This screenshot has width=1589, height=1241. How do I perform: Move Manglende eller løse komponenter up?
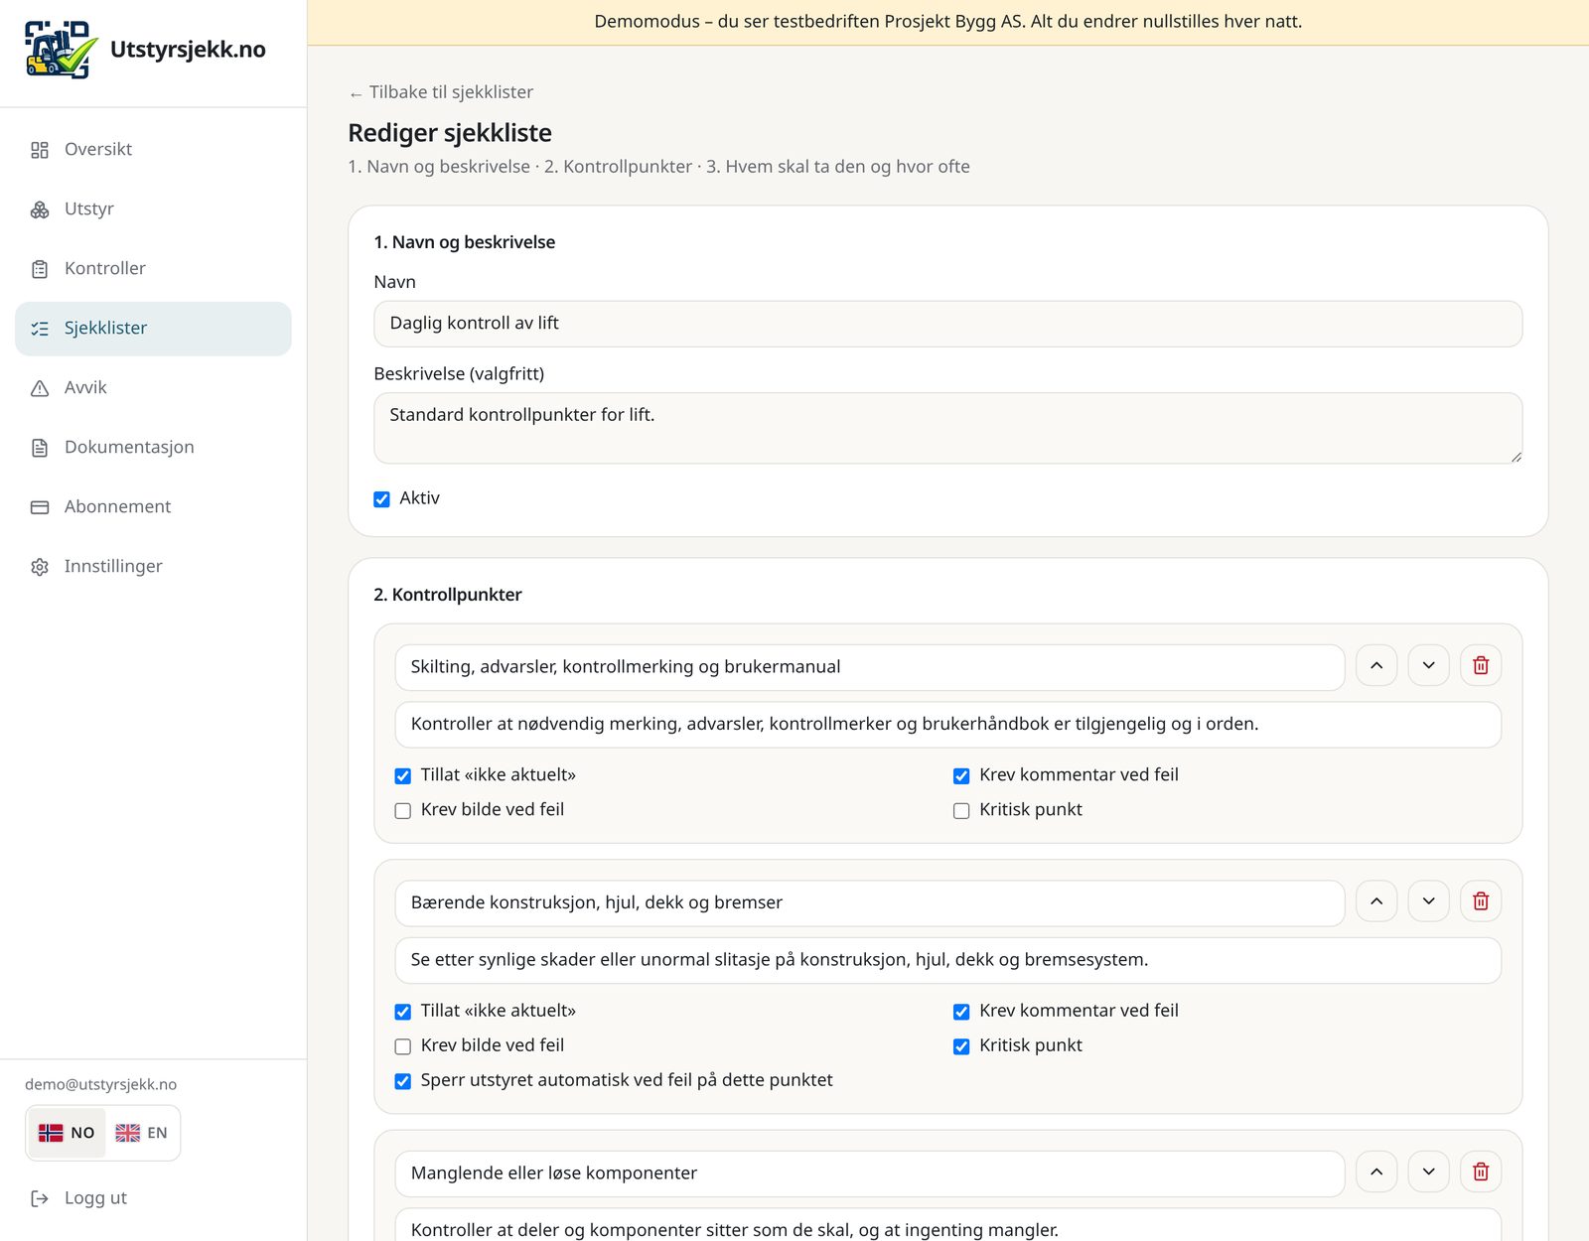(1376, 1172)
